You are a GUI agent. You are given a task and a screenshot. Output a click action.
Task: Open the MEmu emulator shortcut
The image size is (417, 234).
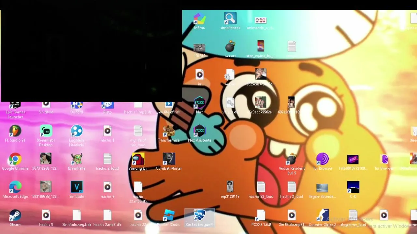(199, 21)
